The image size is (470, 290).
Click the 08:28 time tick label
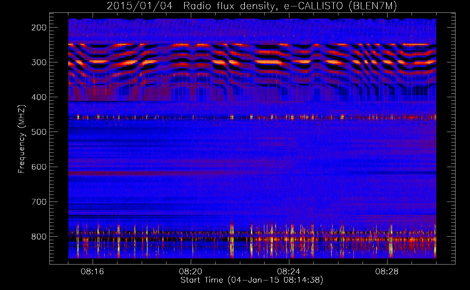[387, 272]
